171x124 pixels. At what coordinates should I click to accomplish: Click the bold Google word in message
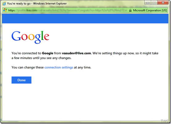click(48, 53)
